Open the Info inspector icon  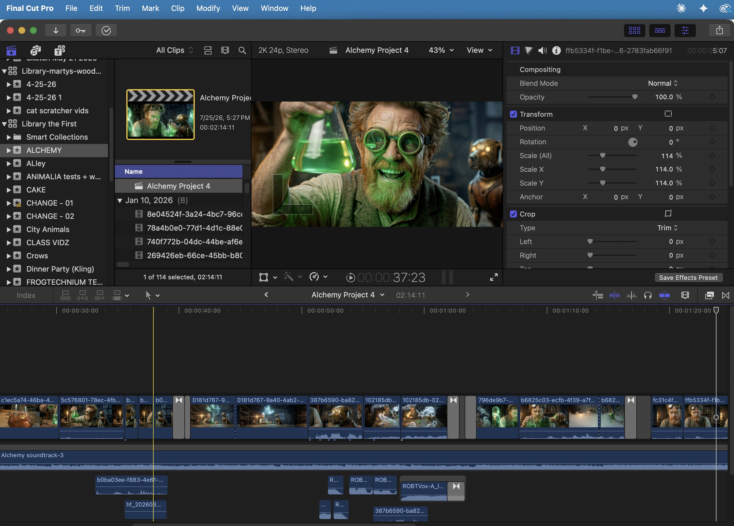556,50
